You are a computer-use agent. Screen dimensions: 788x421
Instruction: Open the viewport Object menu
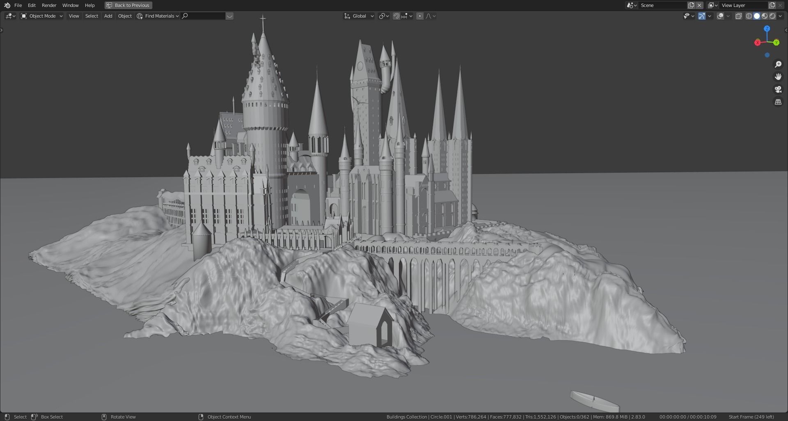pyautogui.click(x=125, y=16)
